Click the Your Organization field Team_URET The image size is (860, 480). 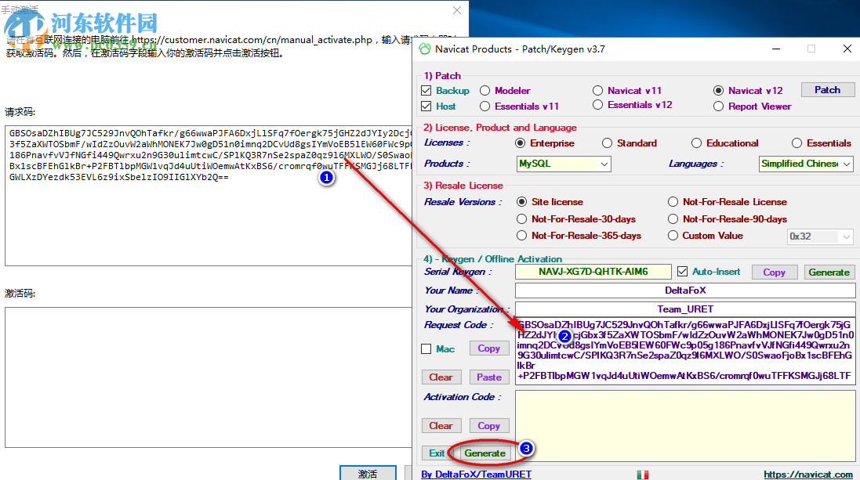685,309
